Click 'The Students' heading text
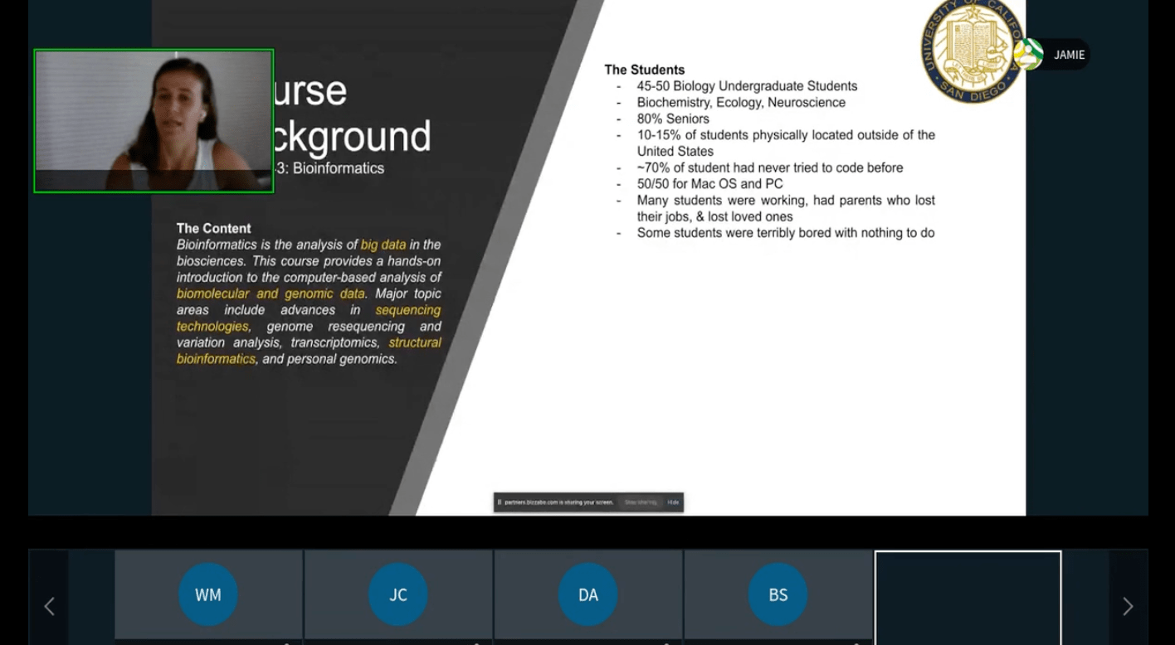The image size is (1175, 645). (645, 70)
